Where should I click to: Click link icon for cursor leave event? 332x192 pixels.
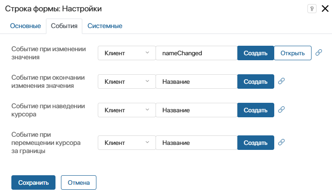pos(282,142)
